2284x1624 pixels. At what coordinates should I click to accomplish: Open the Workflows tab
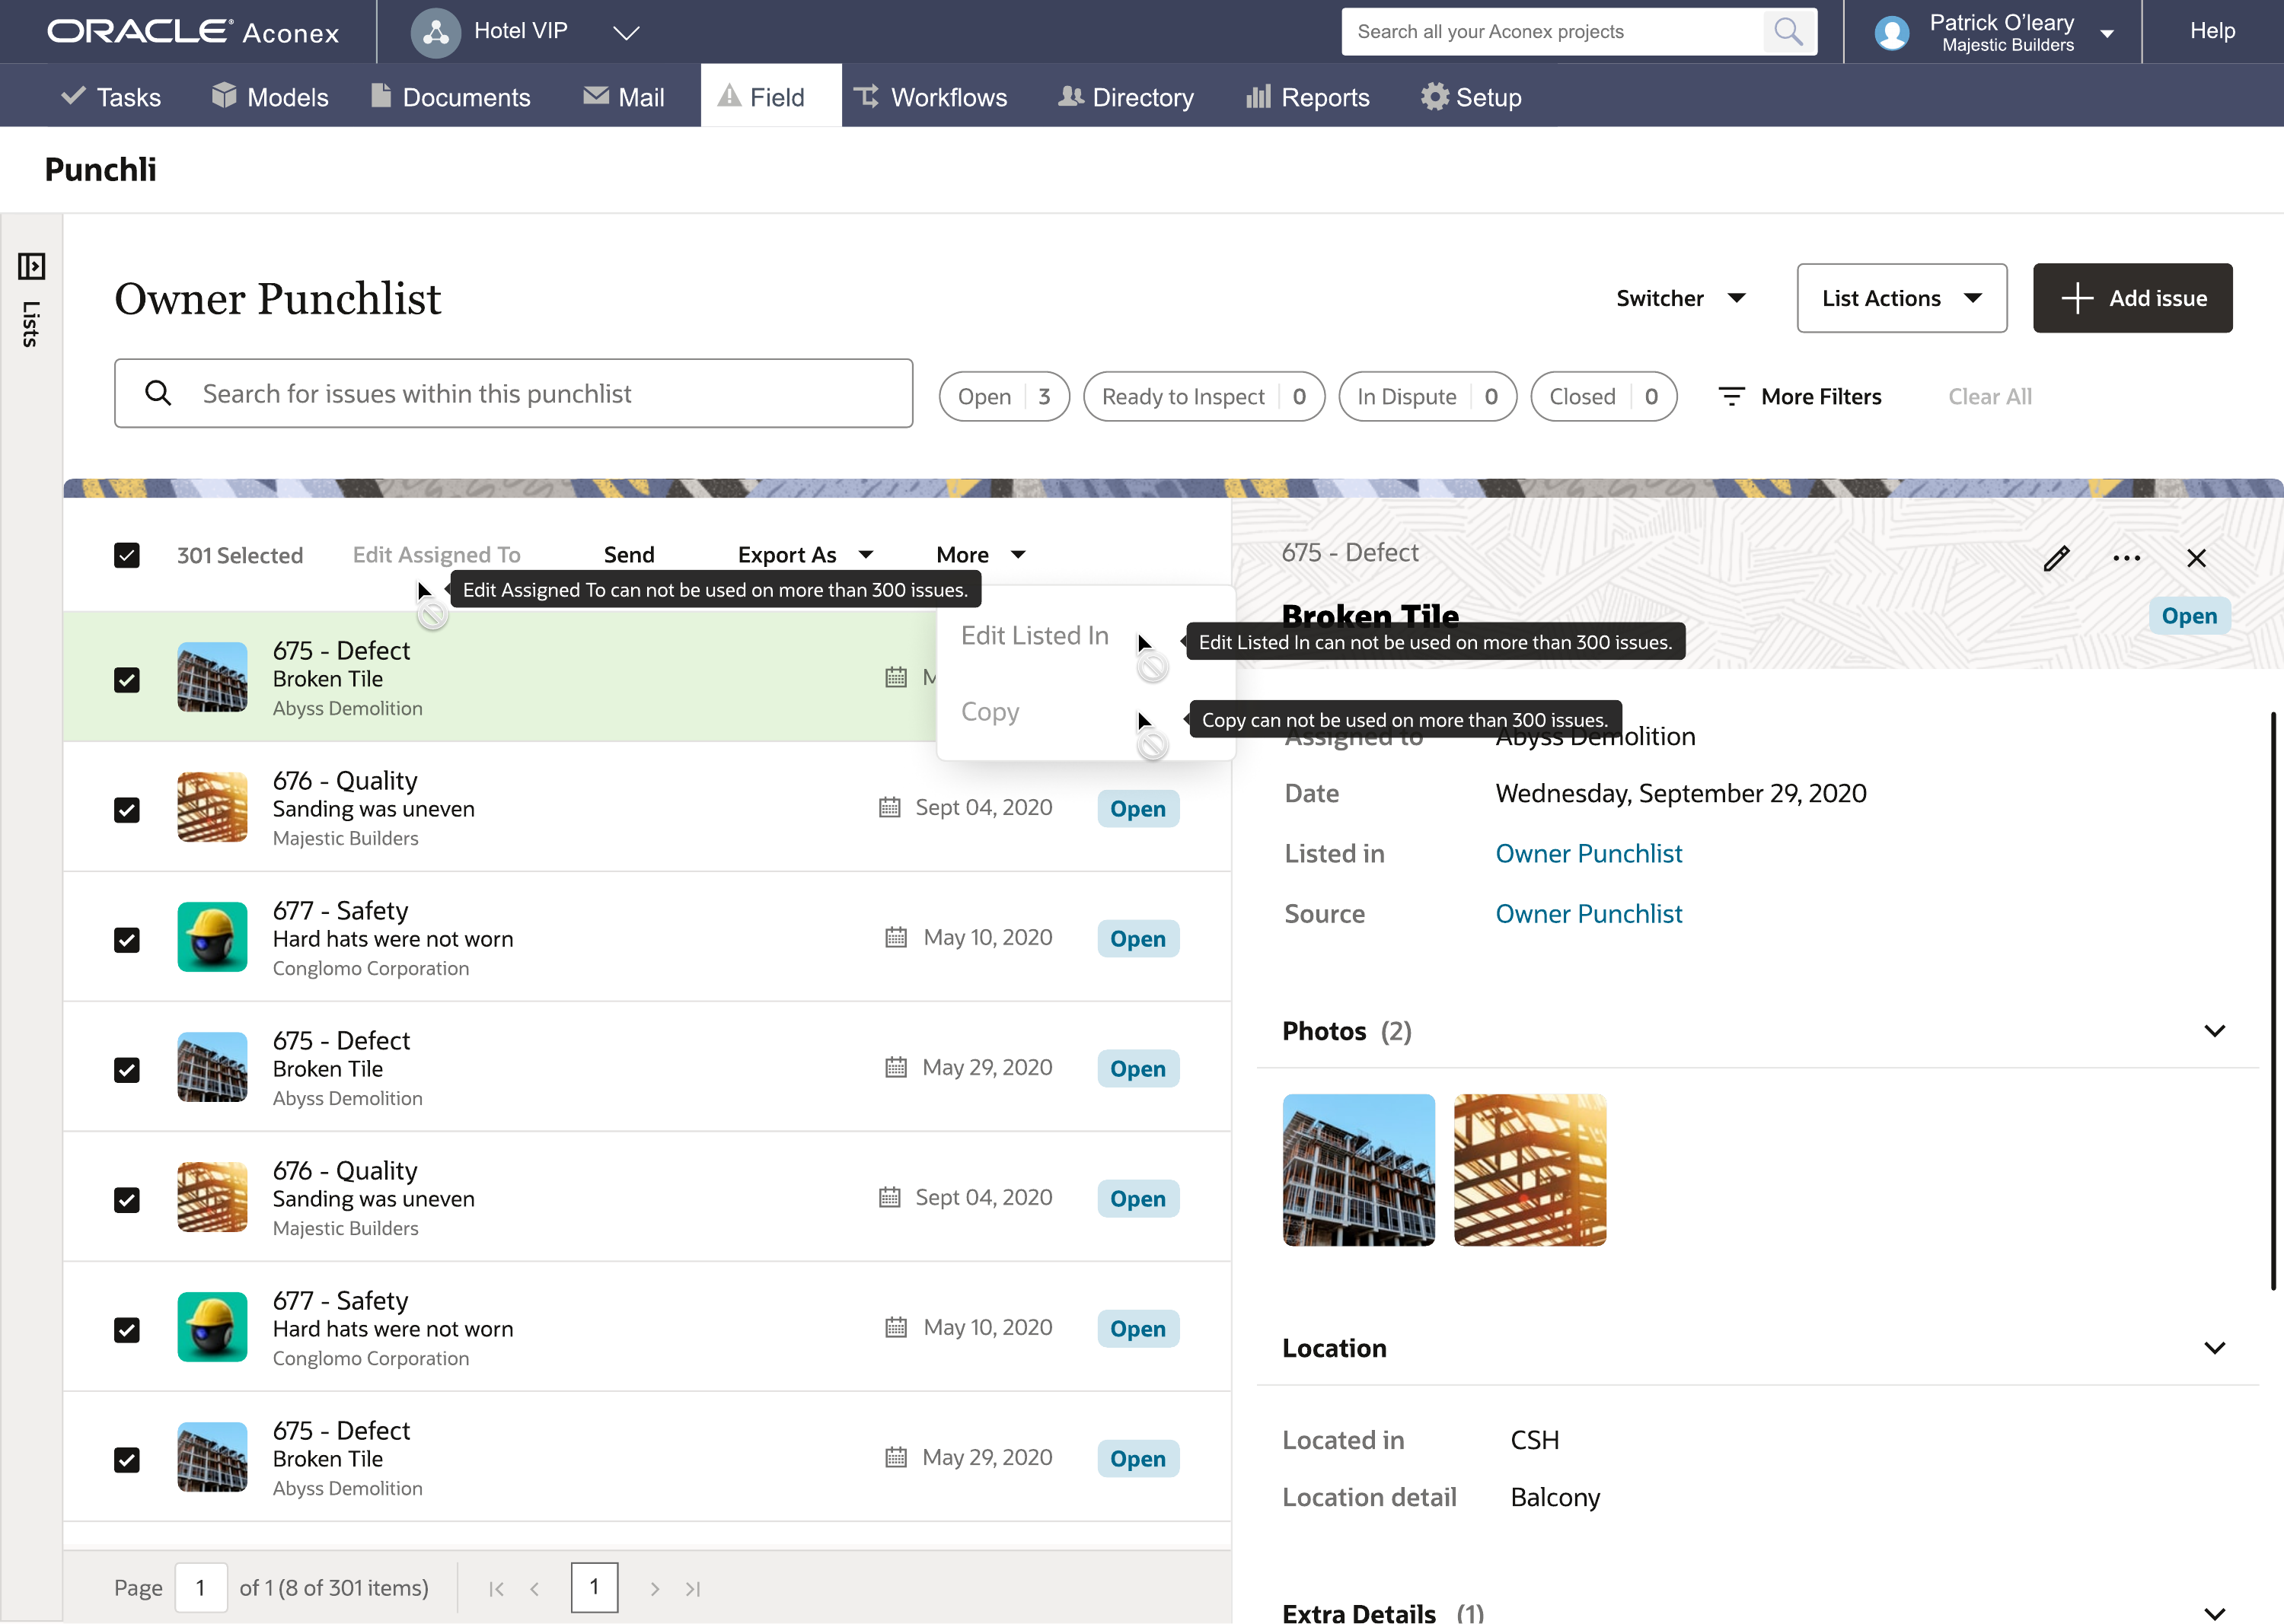(930, 96)
